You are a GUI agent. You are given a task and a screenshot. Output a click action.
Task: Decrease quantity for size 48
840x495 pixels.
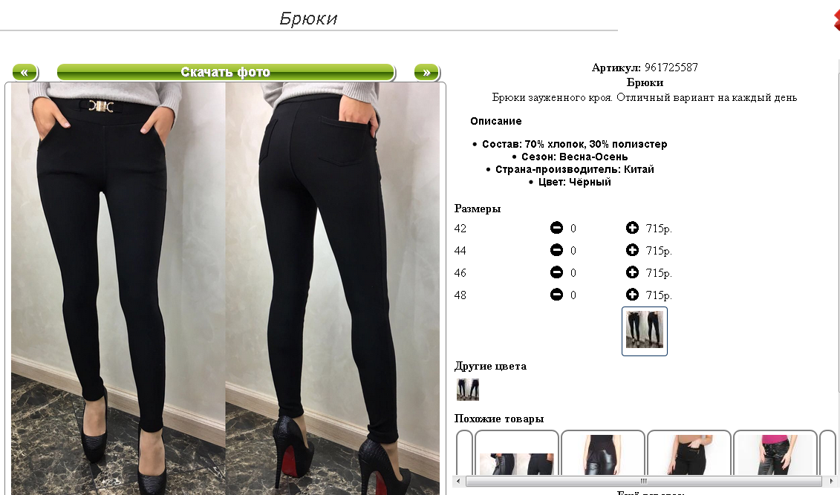coord(556,295)
